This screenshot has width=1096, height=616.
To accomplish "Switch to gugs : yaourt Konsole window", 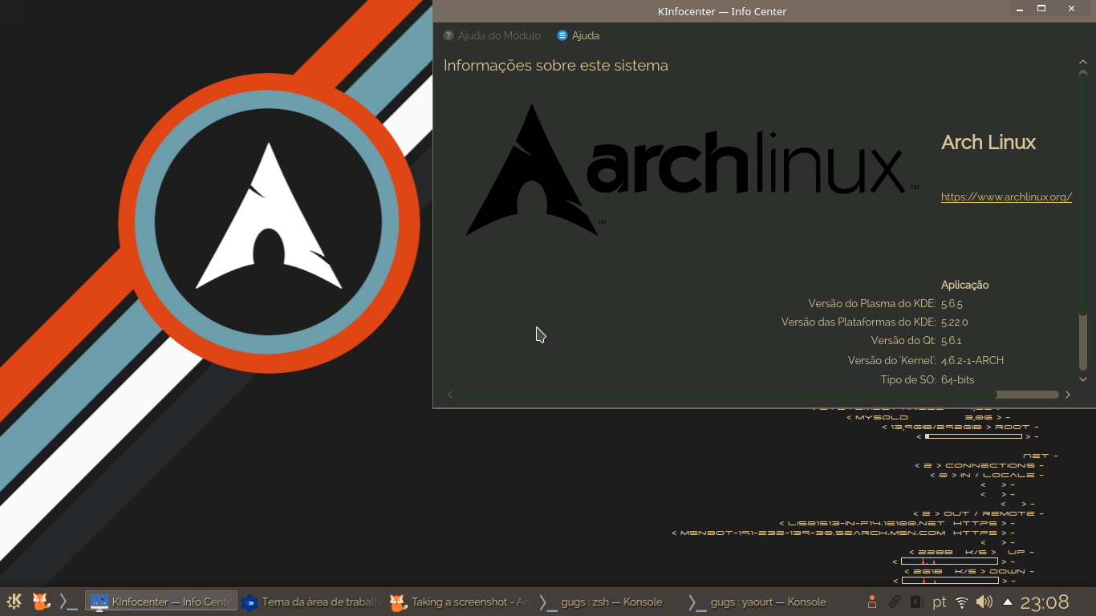I will pyautogui.click(x=758, y=602).
